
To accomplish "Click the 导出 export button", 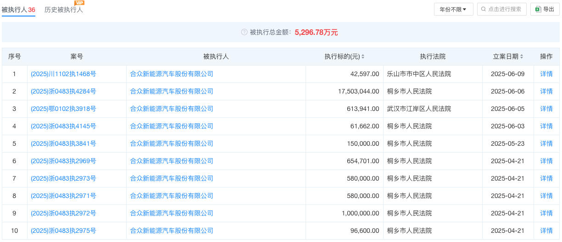I will [545, 9].
